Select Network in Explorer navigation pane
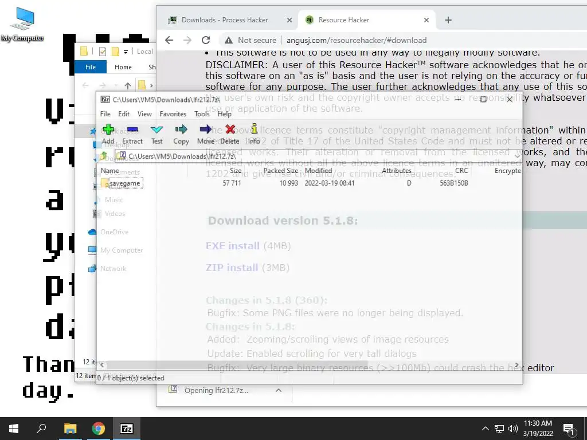 point(113,269)
